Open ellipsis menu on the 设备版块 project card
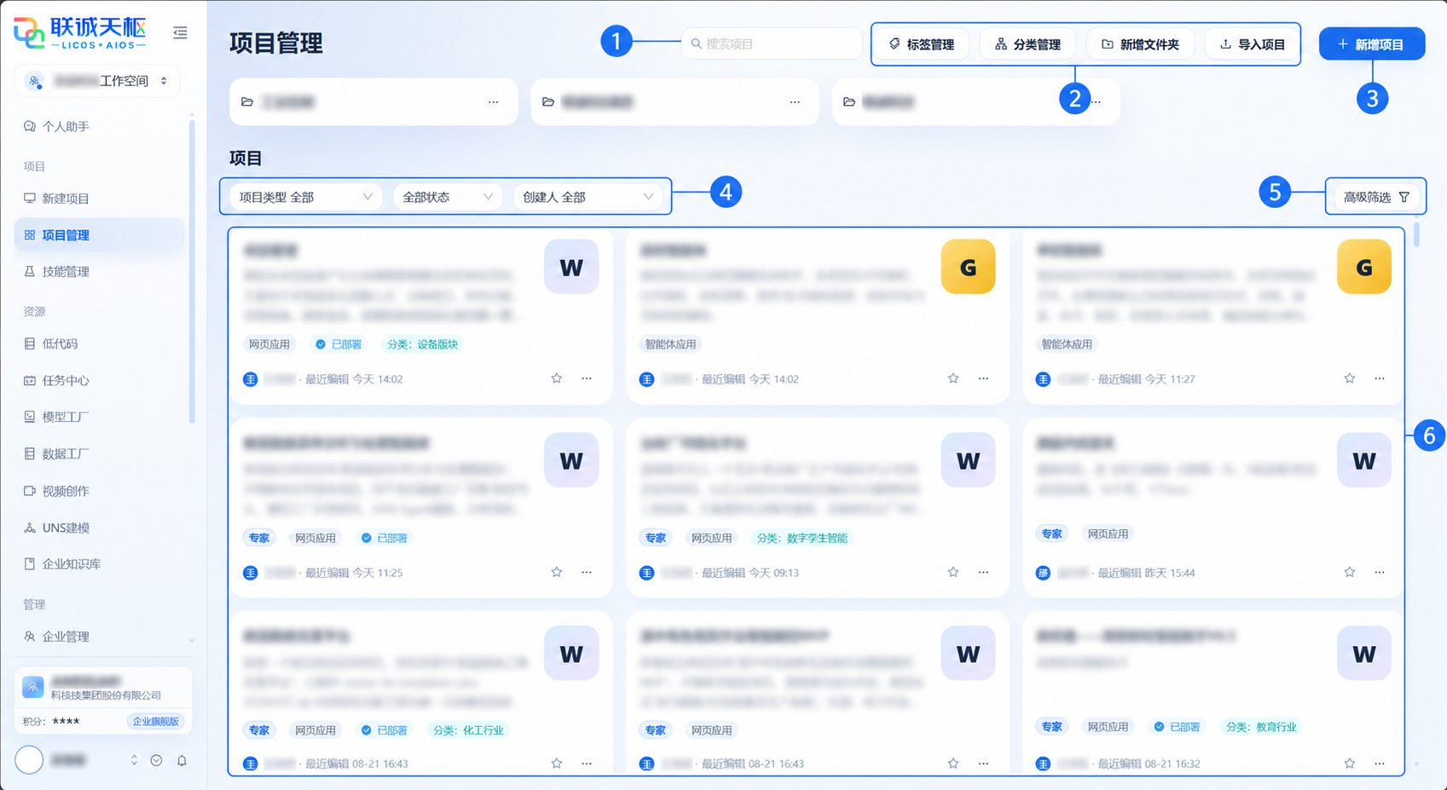The width and height of the screenshot is (1447, 790). coord(587,378)
